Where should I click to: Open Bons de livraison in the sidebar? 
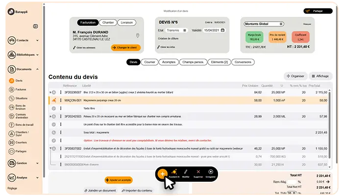[x=18, y=107]
